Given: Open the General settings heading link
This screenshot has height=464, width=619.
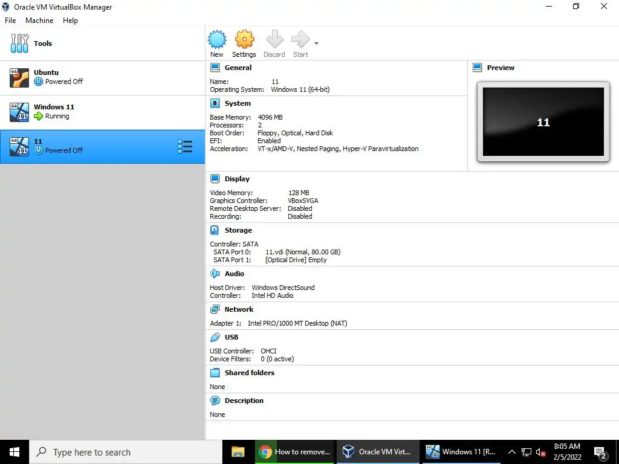Looking at the screenshot, I should tap(238, 68).
